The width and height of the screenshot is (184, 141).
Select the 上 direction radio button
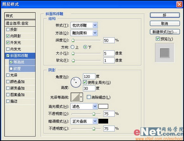(72, 47)
